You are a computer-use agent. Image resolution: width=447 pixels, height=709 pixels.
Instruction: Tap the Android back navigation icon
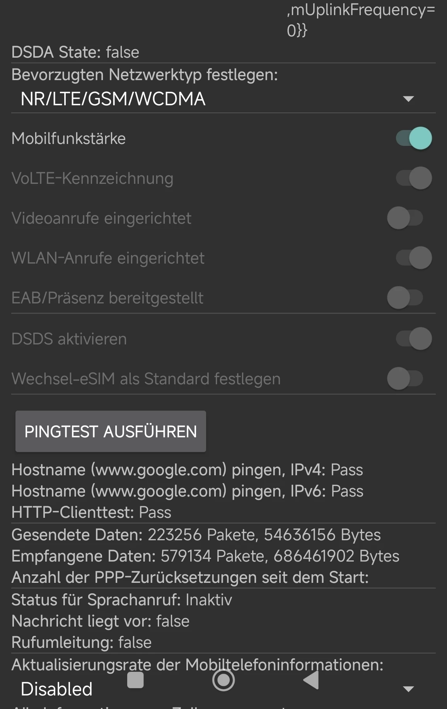311,680
